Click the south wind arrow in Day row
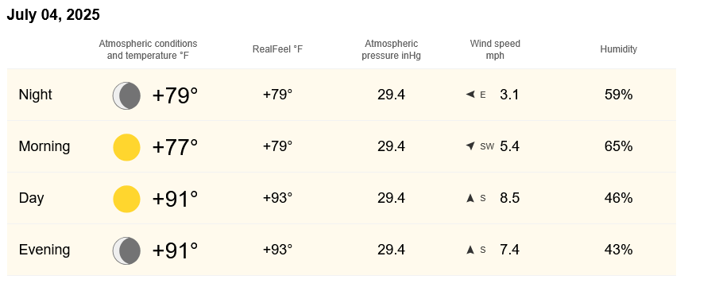 coord(470,198)
